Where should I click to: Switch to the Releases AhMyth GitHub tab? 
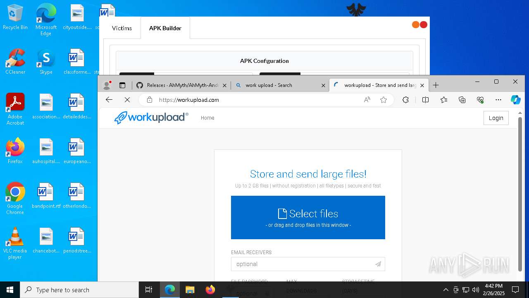point(182,85)
